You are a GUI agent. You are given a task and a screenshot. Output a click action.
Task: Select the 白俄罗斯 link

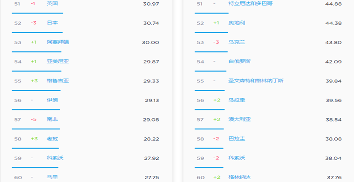[239, 61]
